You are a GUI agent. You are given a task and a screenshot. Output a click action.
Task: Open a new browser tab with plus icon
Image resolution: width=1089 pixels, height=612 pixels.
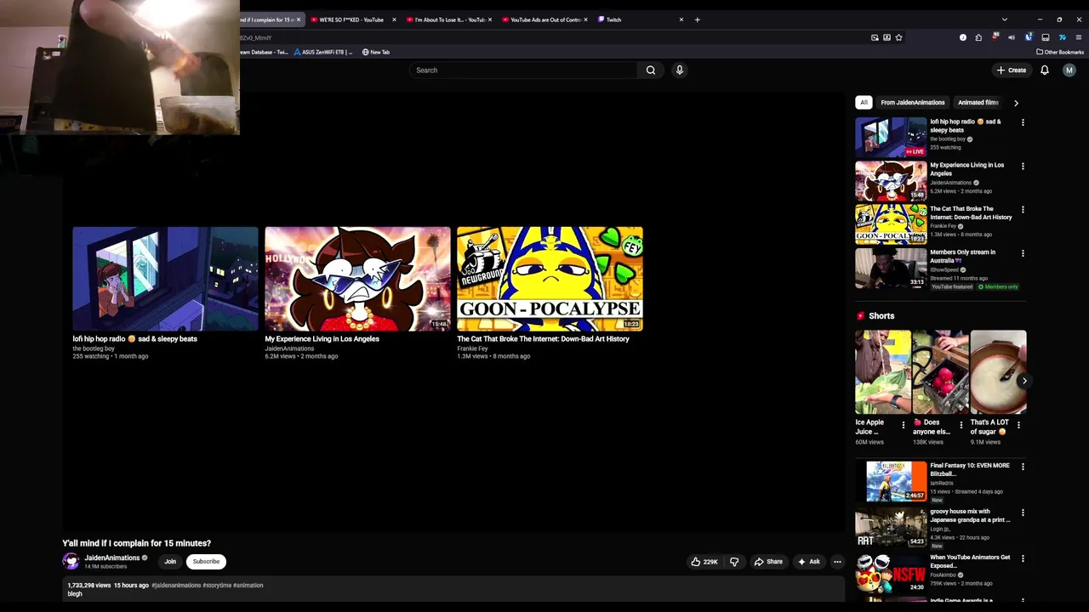click(x=697, y=20)
